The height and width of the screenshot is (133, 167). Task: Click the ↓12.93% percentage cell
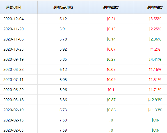[x=155, y=100]
